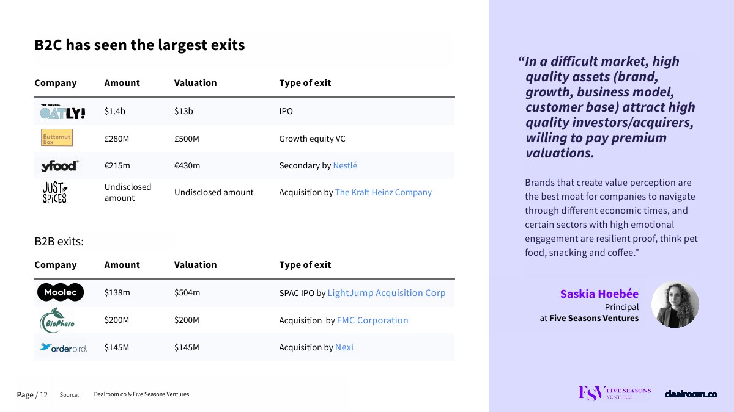Click the Page 12 indicator
This screenshot has height=412, width=734.
tap(32, 395)
